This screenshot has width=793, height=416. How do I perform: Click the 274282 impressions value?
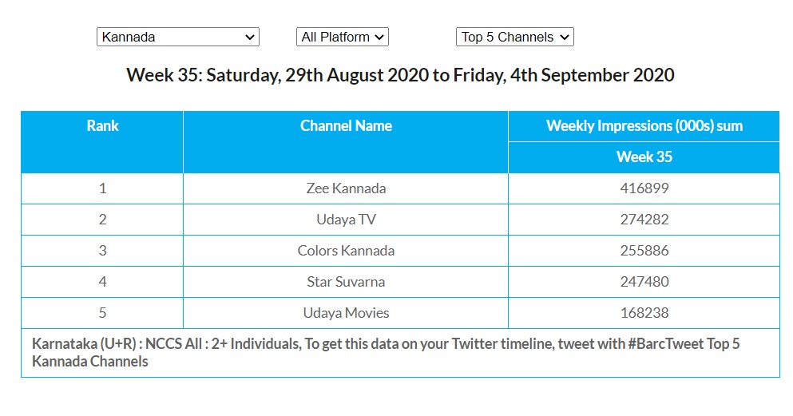point(644,220)
